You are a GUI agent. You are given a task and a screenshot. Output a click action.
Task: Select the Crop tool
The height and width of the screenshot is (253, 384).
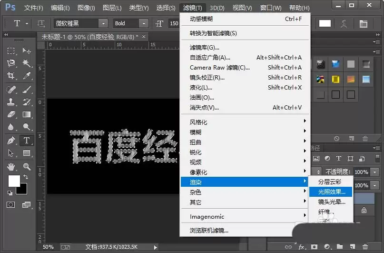[11, 75]
